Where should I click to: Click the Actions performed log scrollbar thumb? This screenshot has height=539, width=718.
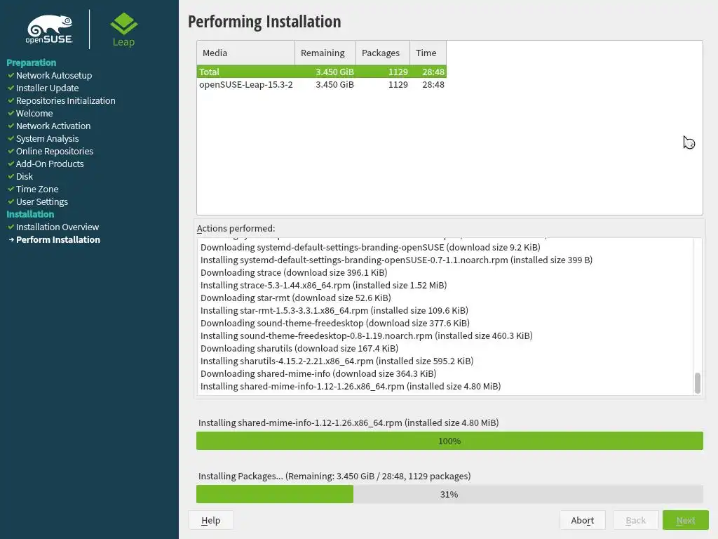pos(698,382)
